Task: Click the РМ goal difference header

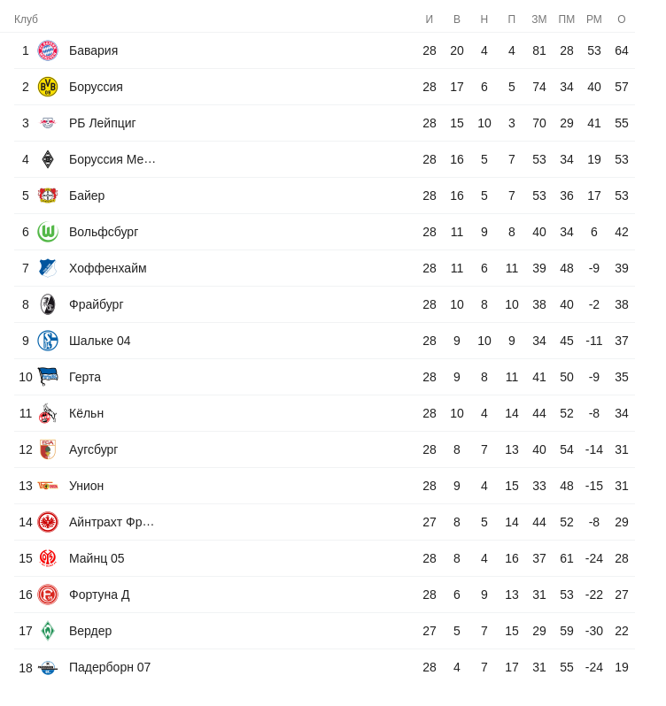Action: coord(594,19)
